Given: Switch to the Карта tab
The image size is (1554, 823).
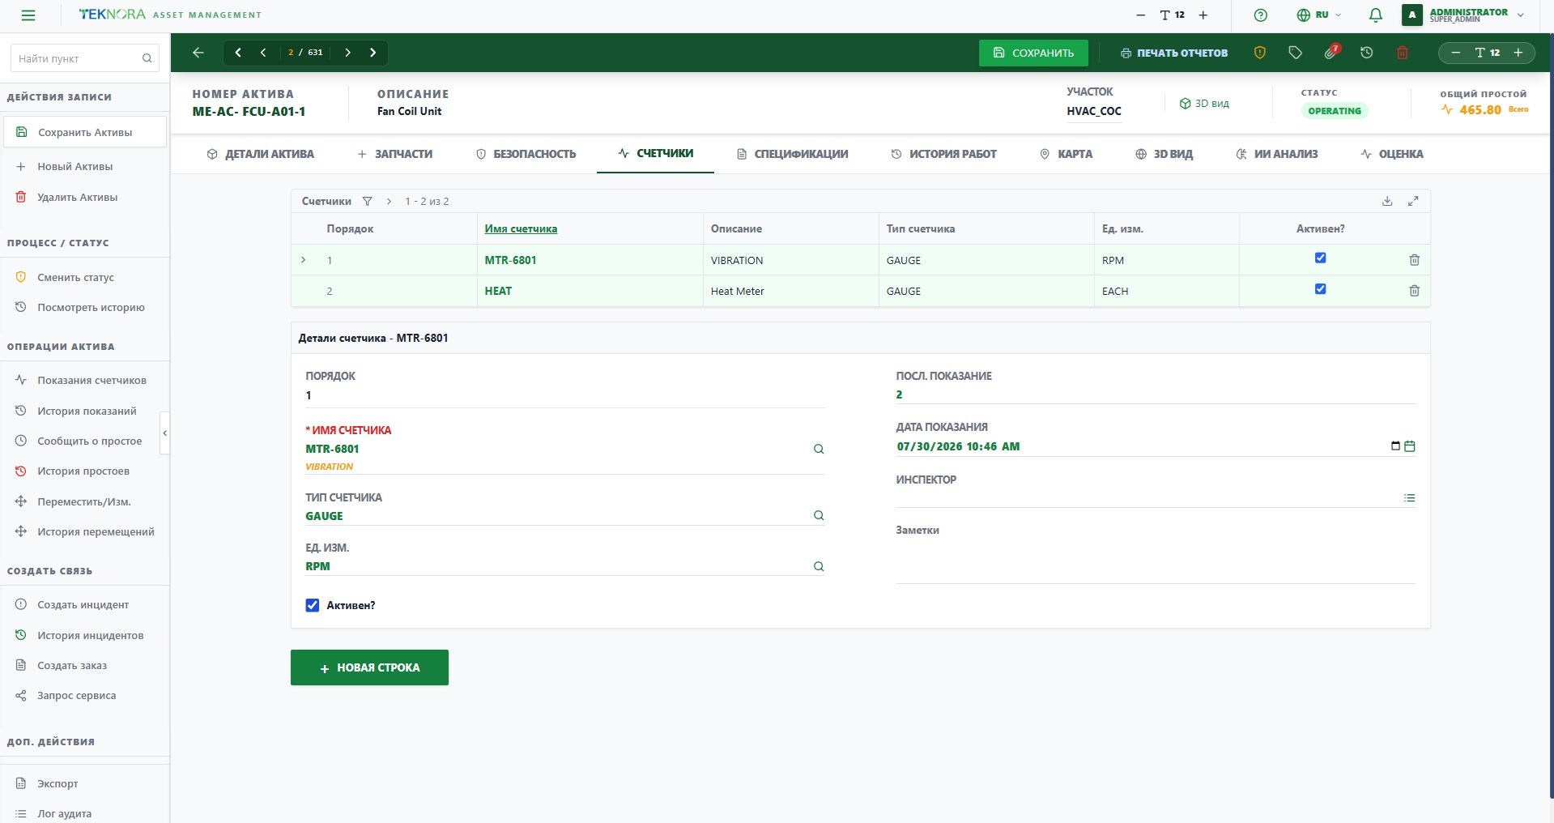Looking at the screenshot, I should [1067, 154].
